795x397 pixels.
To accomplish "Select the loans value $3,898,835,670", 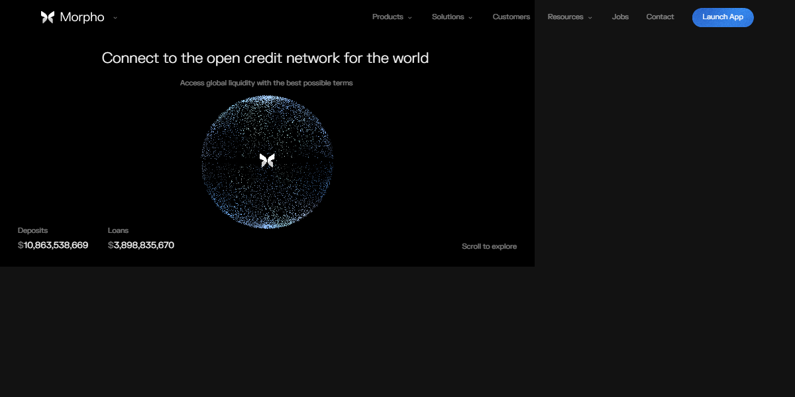I will click(x=141, y=245).
